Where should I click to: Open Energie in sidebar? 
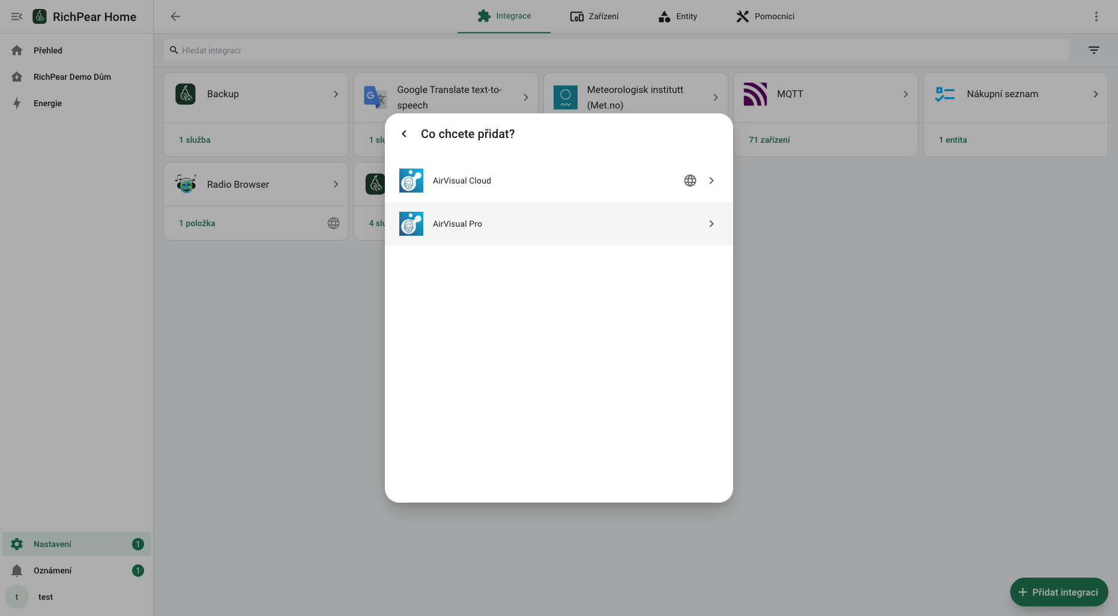(77, 103)
